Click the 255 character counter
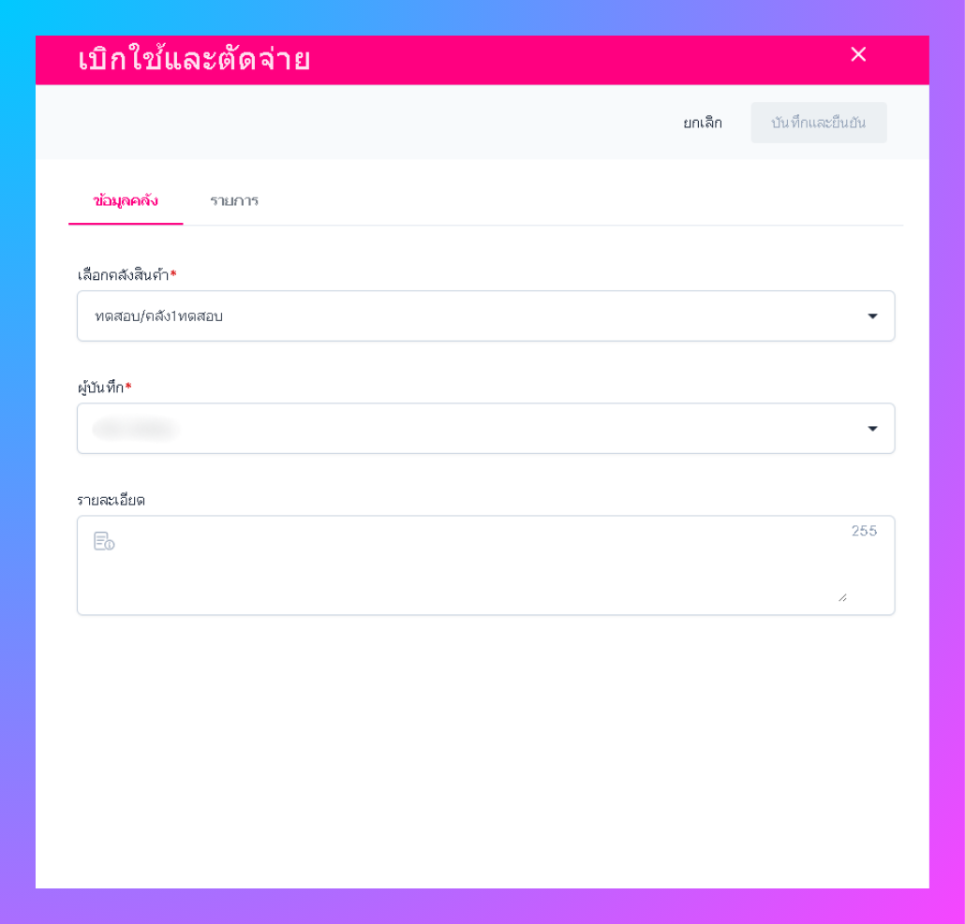 click(x=864, y=531)
